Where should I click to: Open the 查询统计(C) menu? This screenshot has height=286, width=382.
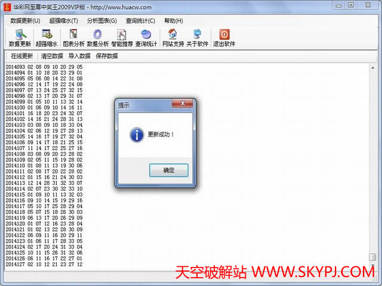click(140, 21)
